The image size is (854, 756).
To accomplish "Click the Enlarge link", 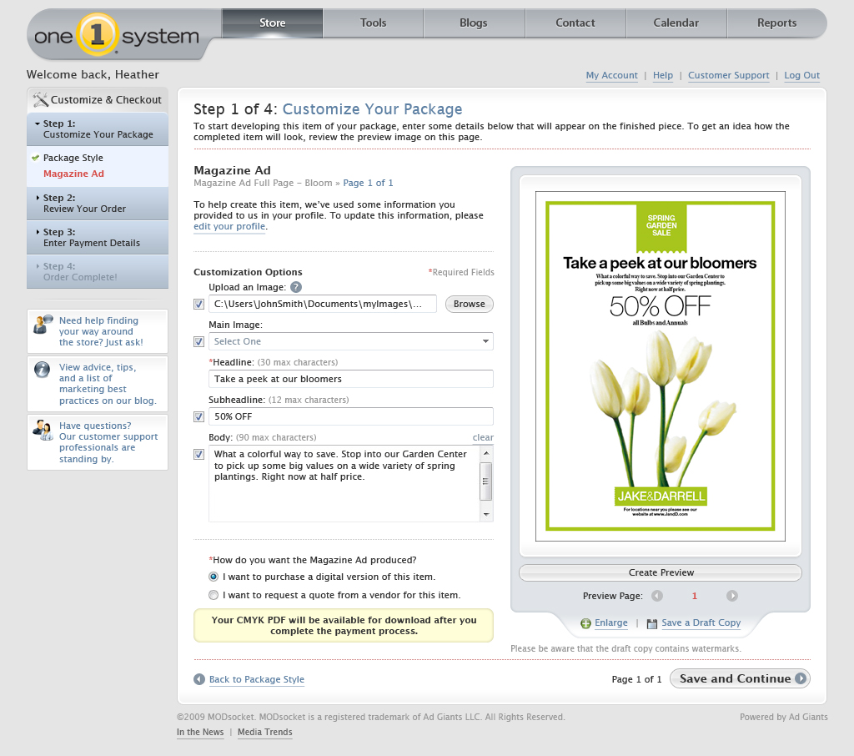I will click(x=611, y=622).
